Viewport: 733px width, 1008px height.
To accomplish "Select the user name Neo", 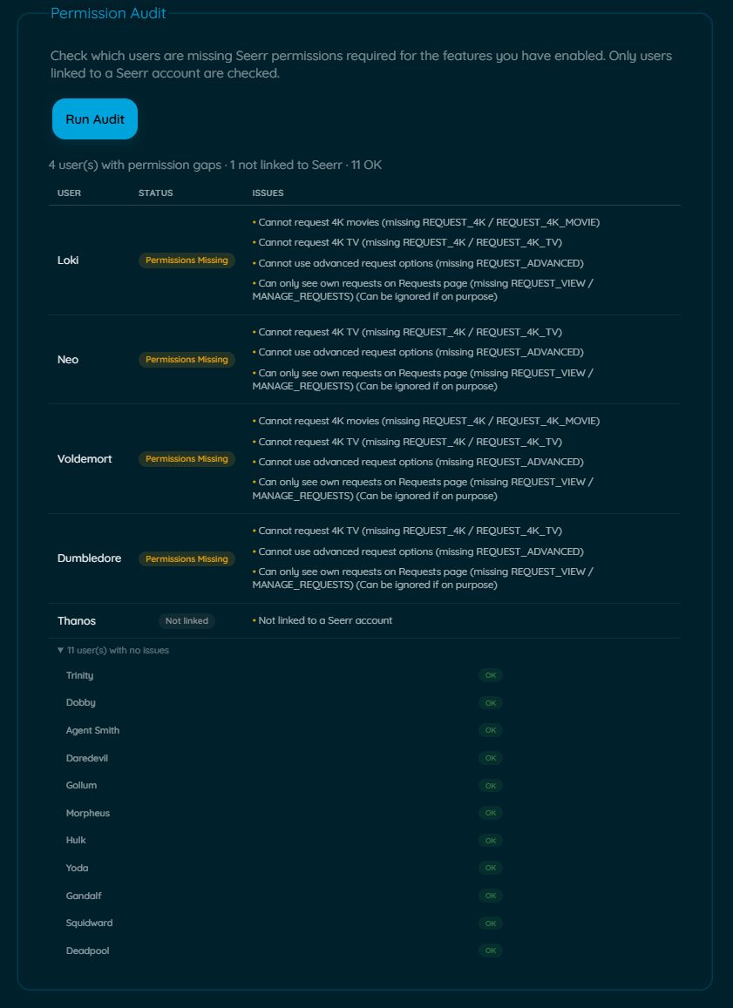I will [68, 359].
